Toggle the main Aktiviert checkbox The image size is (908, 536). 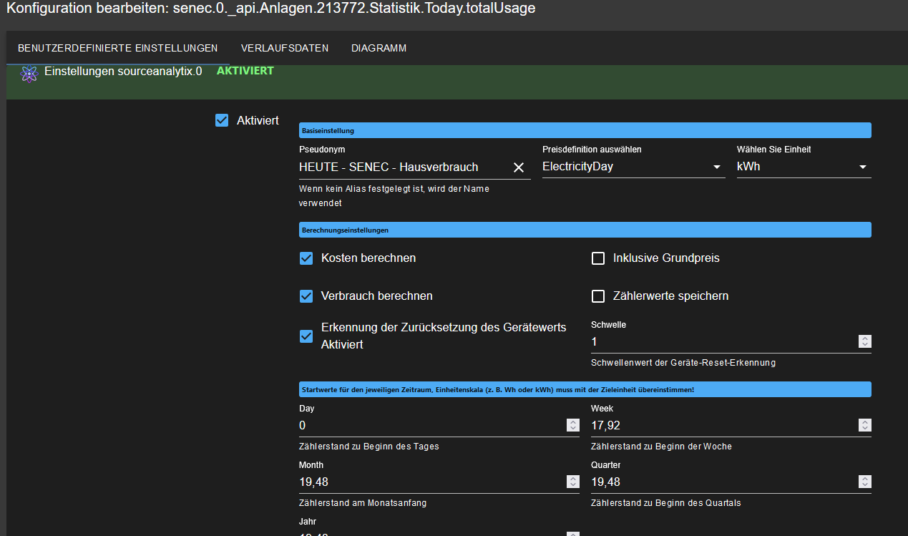[x=222, y=120]
